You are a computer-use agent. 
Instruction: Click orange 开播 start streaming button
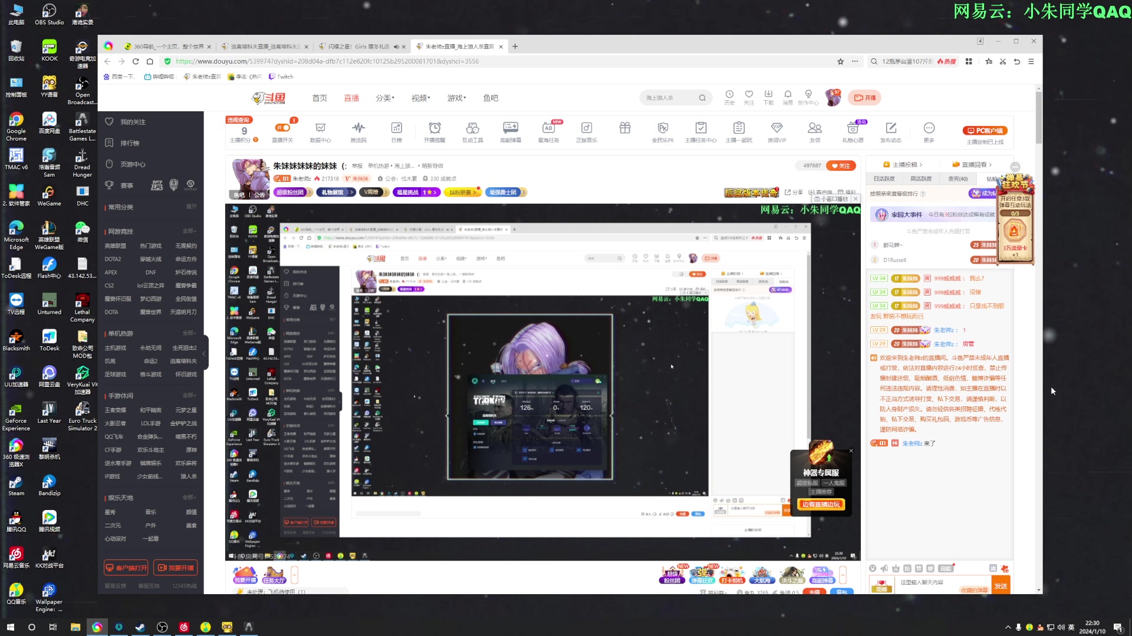[865, 98]
